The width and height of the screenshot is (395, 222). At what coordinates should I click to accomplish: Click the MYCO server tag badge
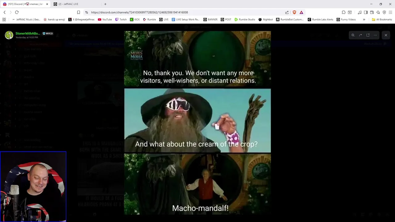(x=48, y=33)
